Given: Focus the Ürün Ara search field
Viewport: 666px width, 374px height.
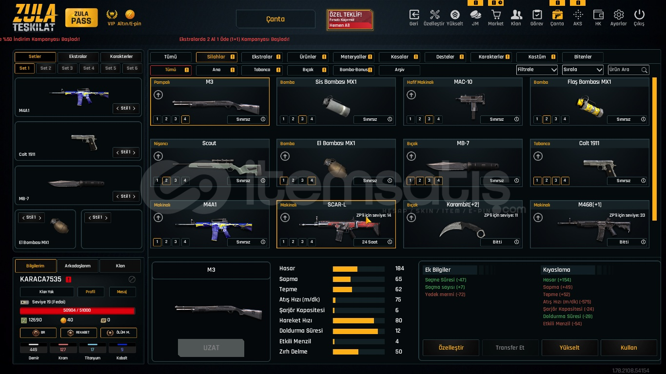Looking at the screenshot, I should pos(628,70).
